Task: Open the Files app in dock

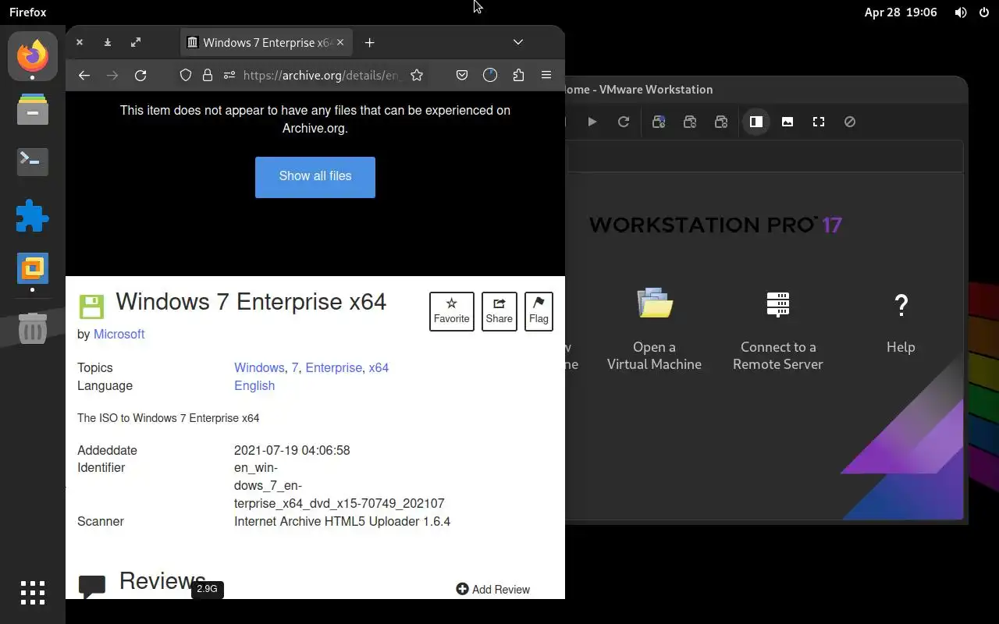Action: pyautogui.click(x=33, y=109)
